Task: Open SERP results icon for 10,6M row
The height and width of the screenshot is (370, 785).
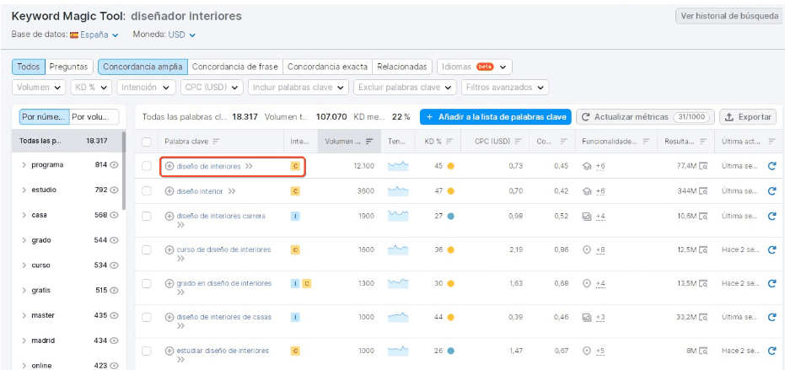Action: tap(704, 217)
